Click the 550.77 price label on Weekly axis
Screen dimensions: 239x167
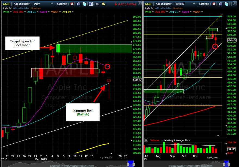pos(232,40)
